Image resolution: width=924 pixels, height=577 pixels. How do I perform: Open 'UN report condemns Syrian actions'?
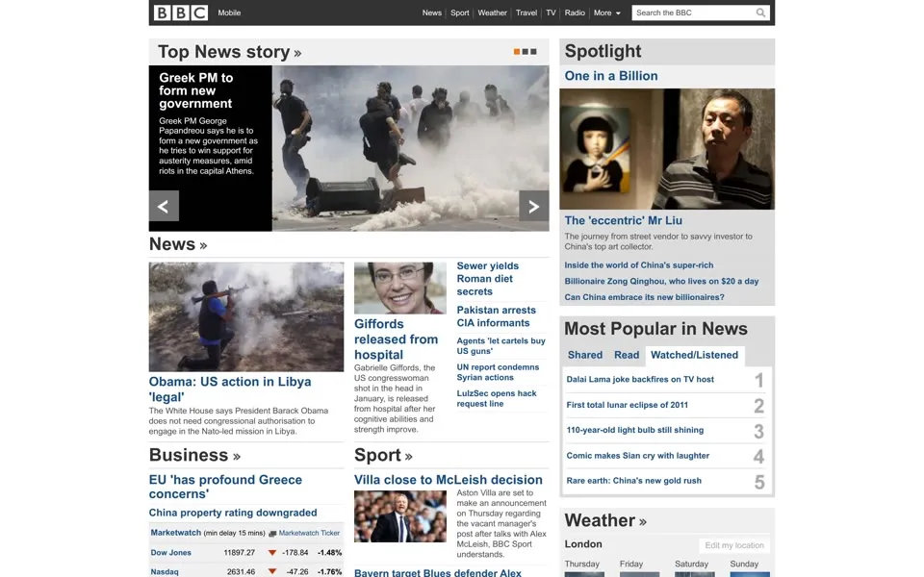(498, 372)
